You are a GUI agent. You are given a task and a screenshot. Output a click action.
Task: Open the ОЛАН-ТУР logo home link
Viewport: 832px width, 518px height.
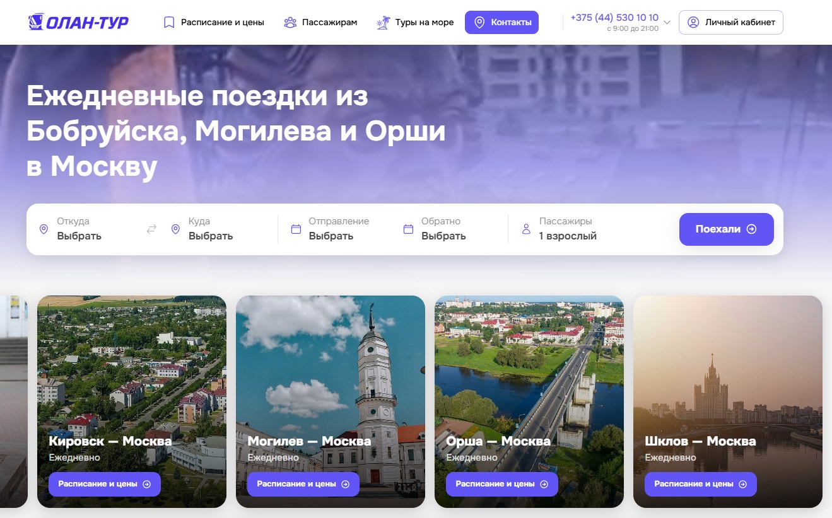(79, 22)
